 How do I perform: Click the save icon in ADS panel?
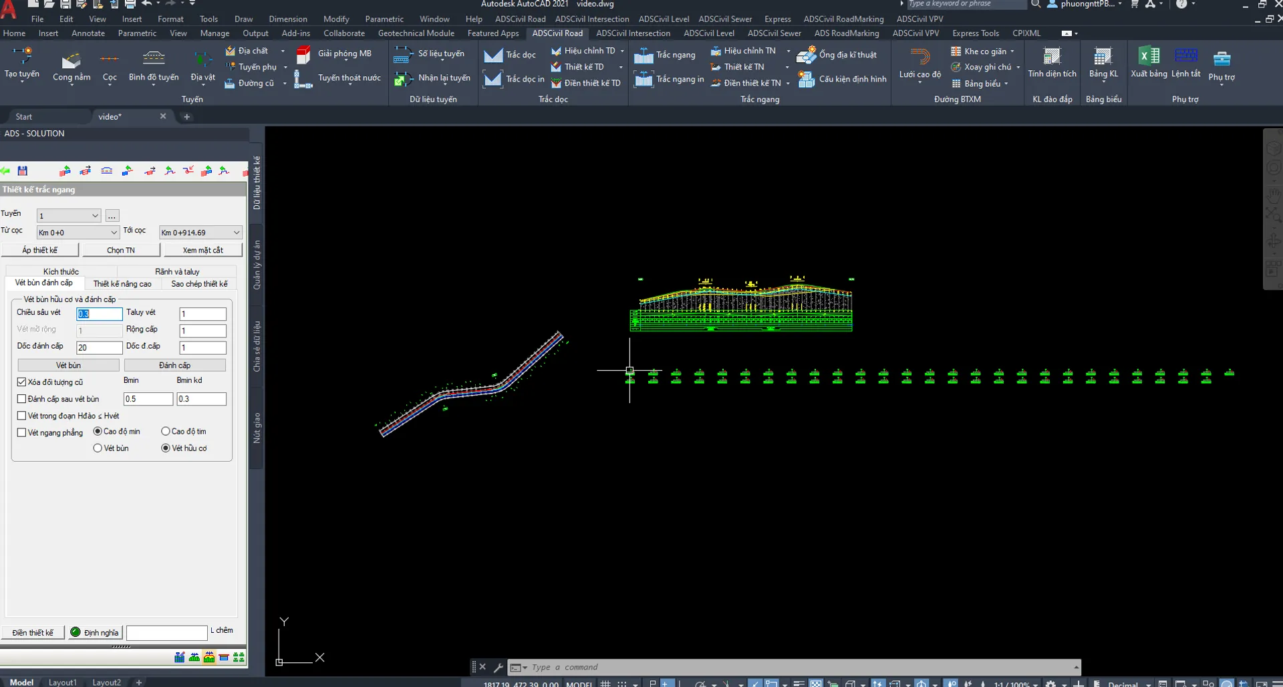(23, 171)
